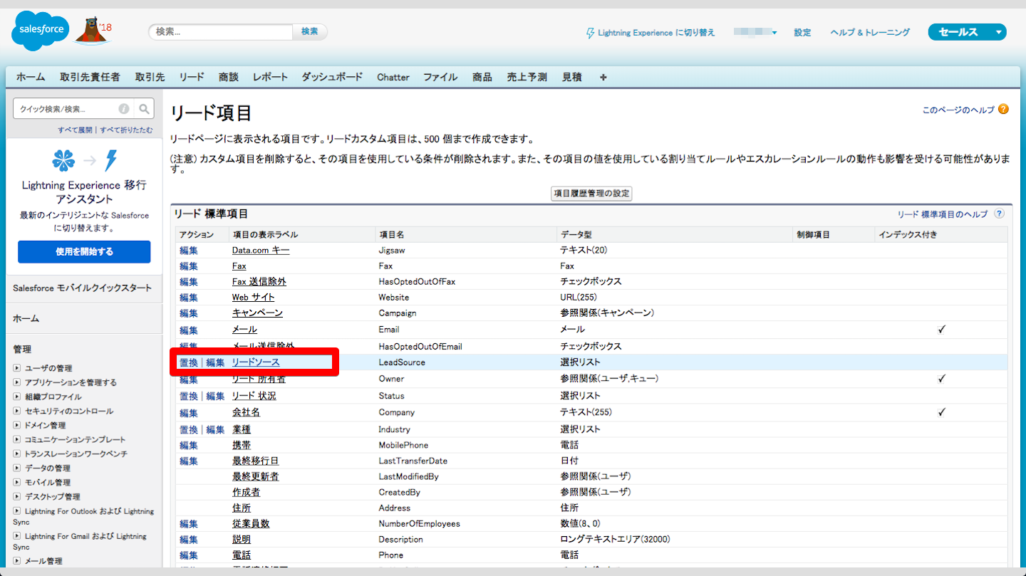Click the info icon in quick search box

124,109
